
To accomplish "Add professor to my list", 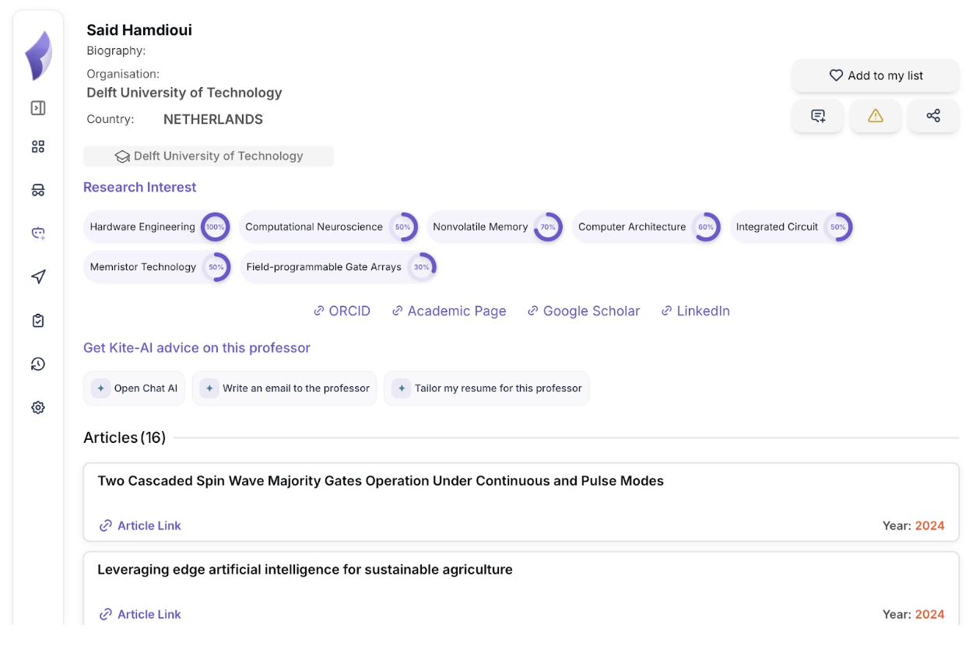I will pyautogui.click(x=876, y=76).
